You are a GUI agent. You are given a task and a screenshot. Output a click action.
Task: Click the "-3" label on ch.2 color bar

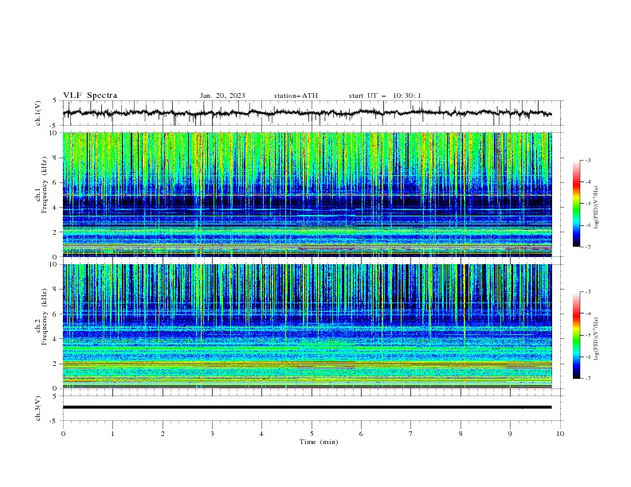[587, 292]
